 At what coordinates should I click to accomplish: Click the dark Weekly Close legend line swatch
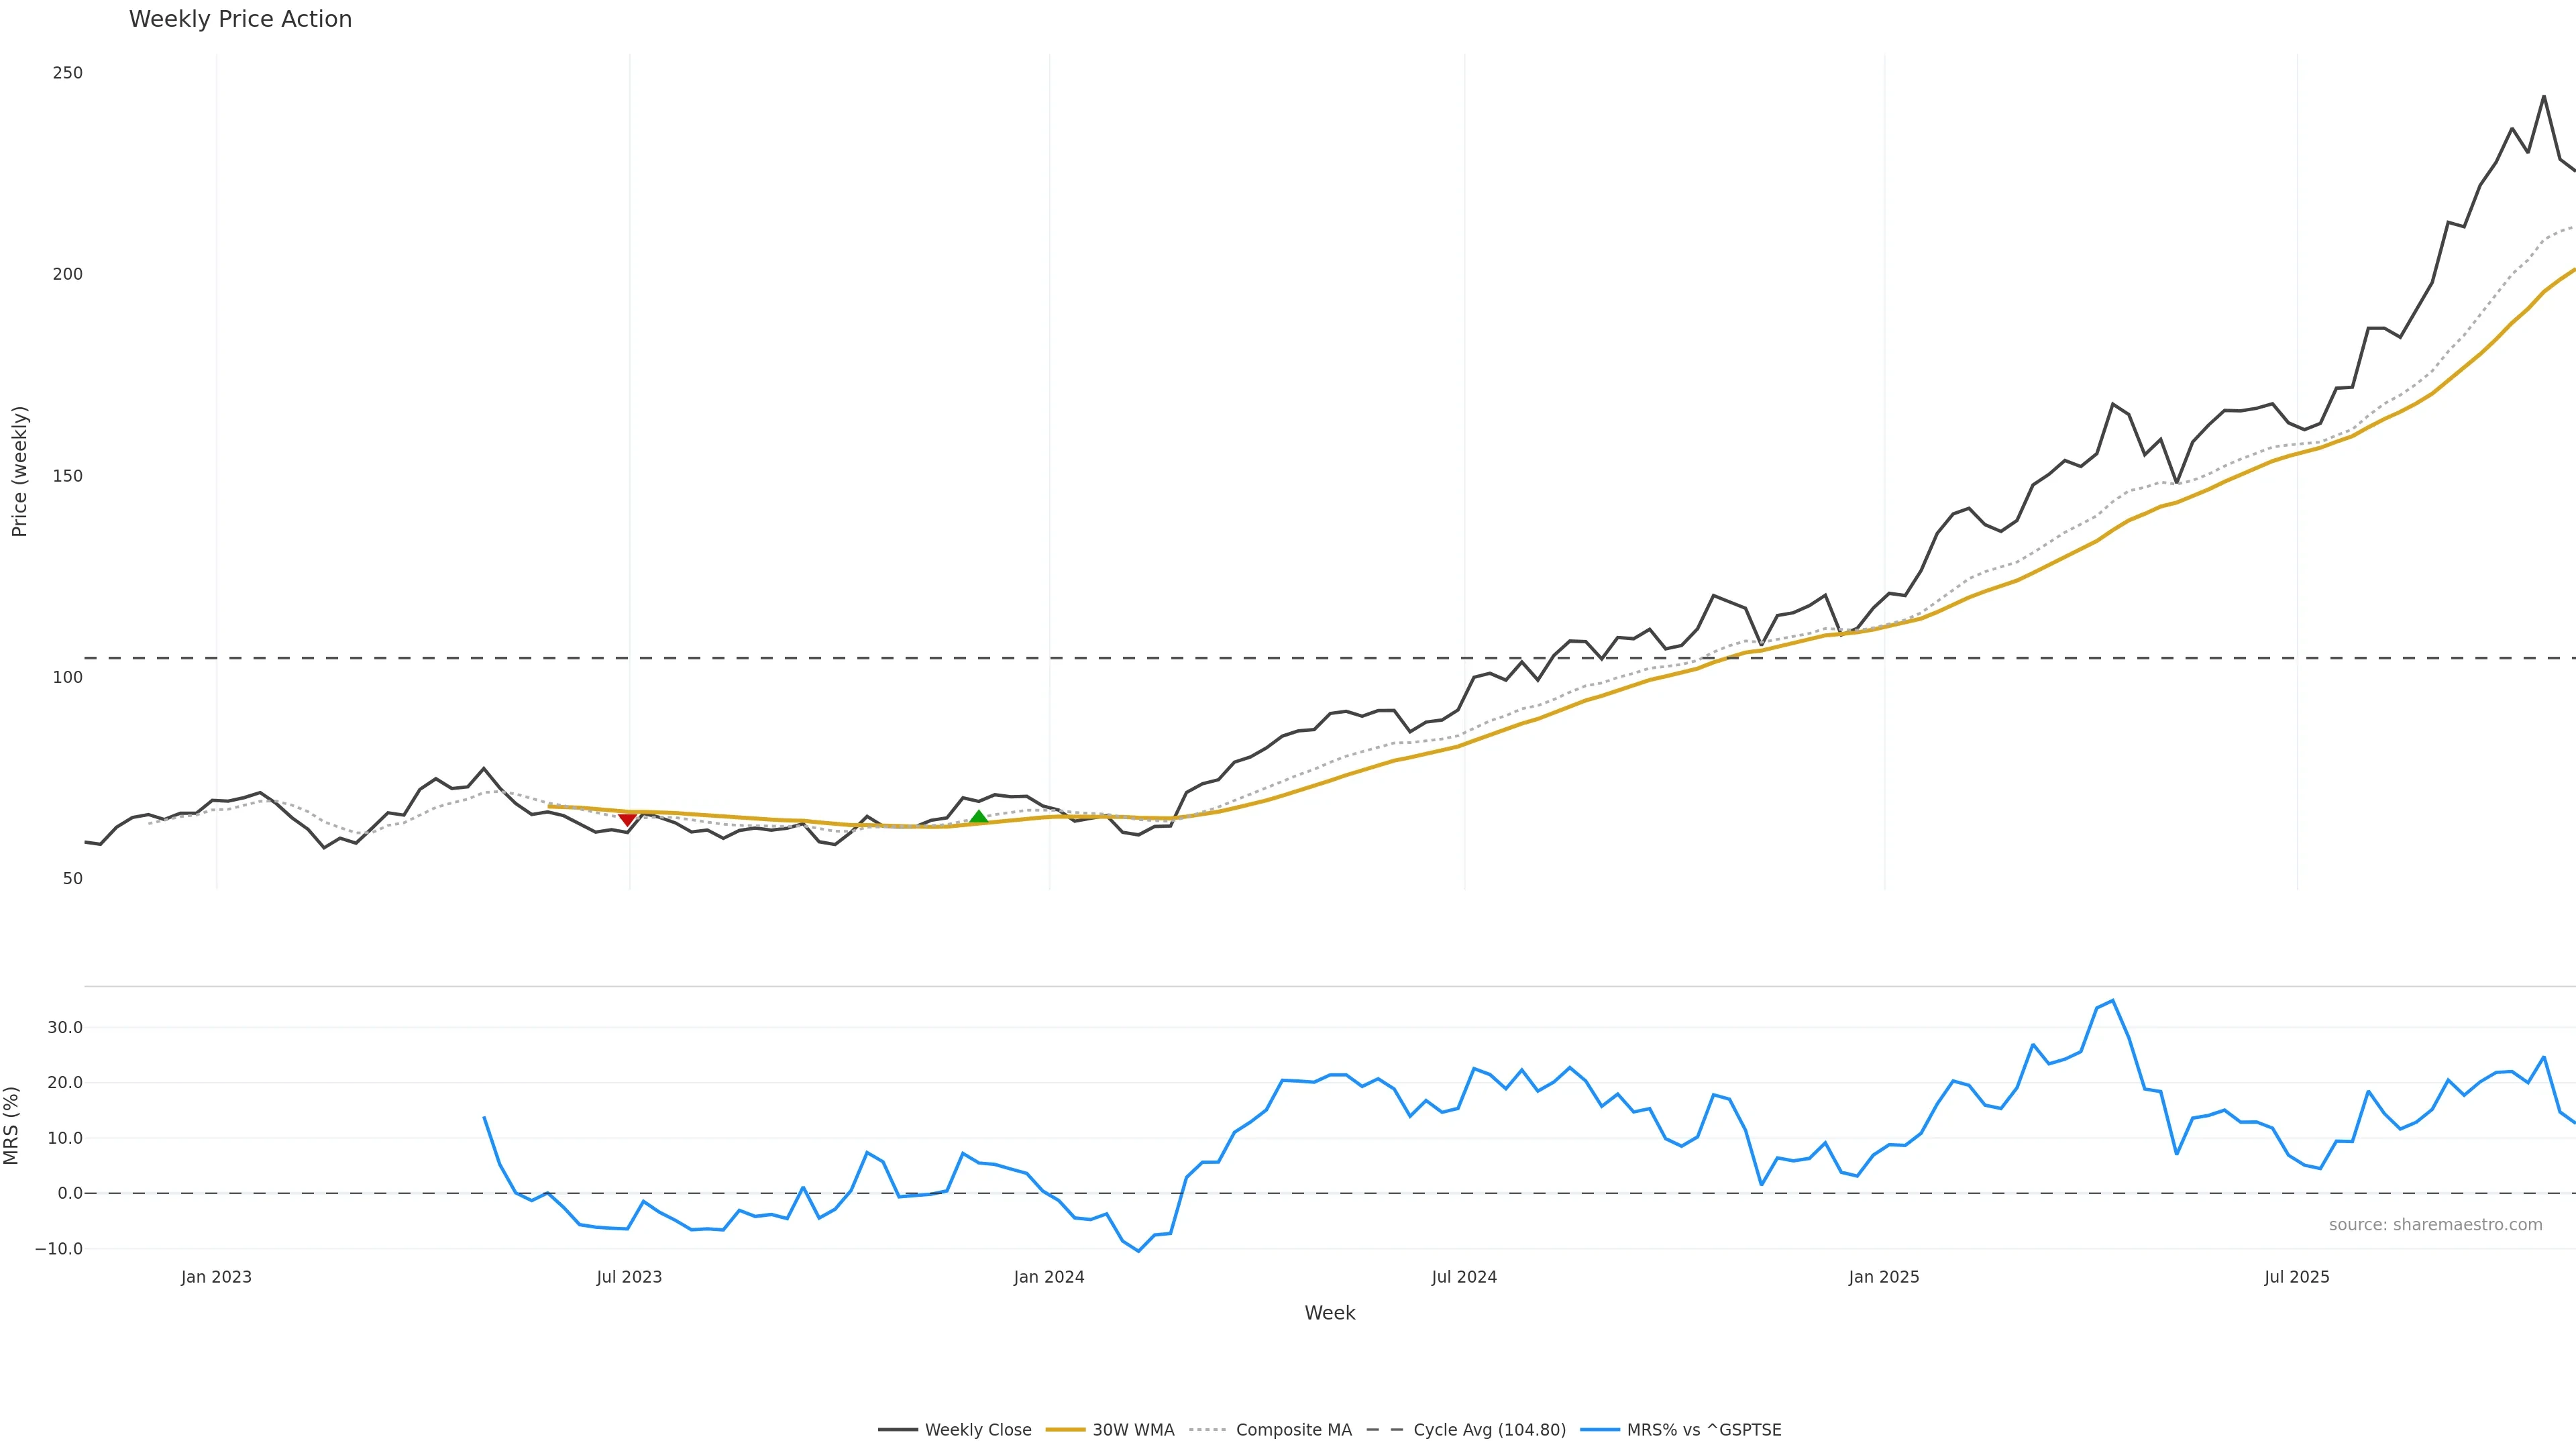tap(897, 1430)
